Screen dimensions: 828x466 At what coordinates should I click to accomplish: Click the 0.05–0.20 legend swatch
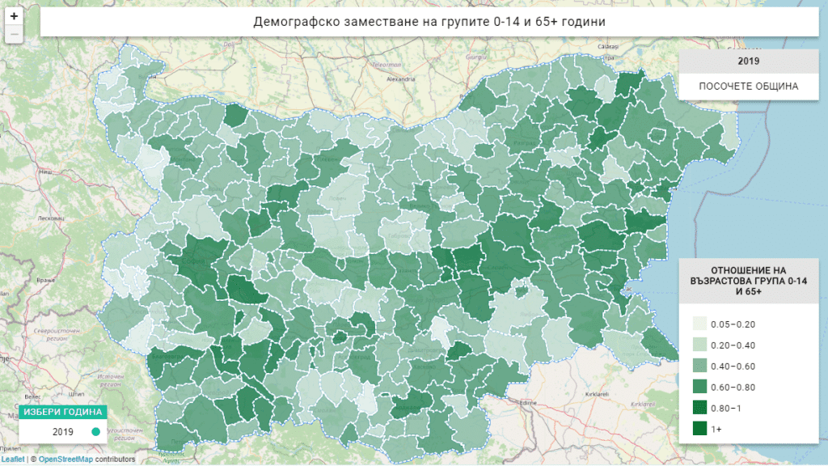[698, 324]
